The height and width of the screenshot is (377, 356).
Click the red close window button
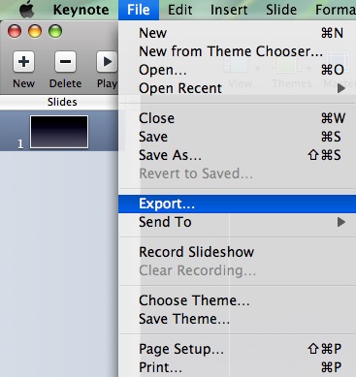15,31
